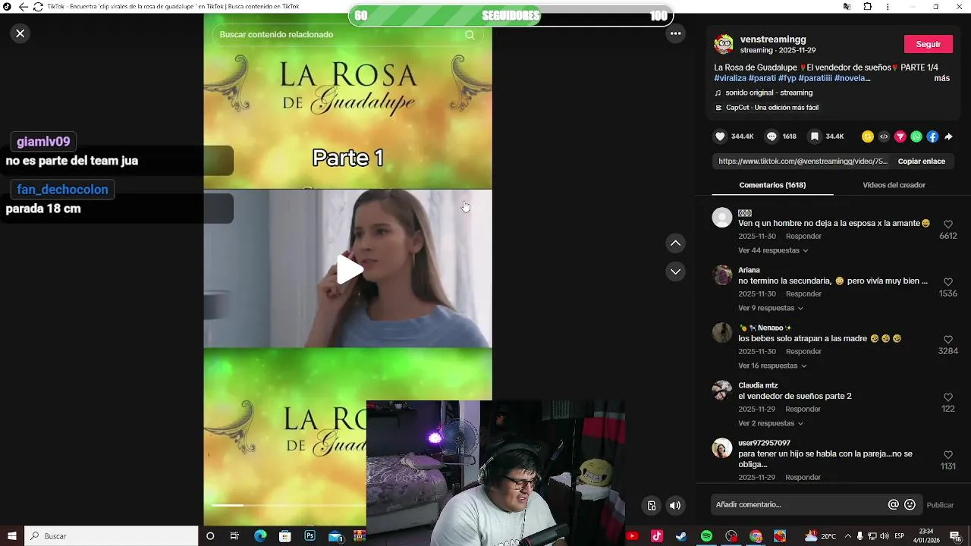Open the #fyp hashtag
971x546 pixels.
click(x=787, y=78)
